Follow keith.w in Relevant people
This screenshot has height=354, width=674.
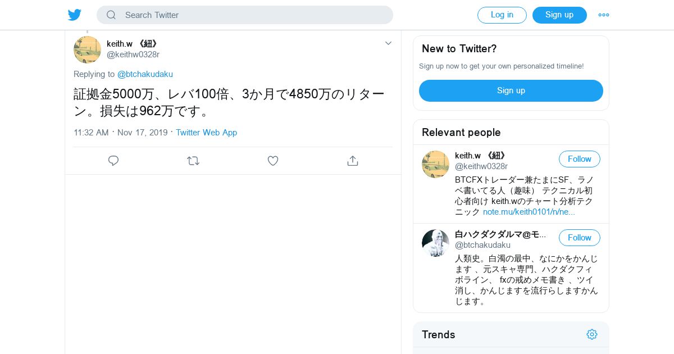click(580, 159)
